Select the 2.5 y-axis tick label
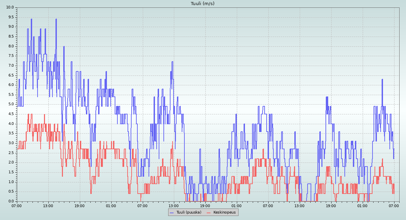The image size is (406, 220). pos(11,153)
